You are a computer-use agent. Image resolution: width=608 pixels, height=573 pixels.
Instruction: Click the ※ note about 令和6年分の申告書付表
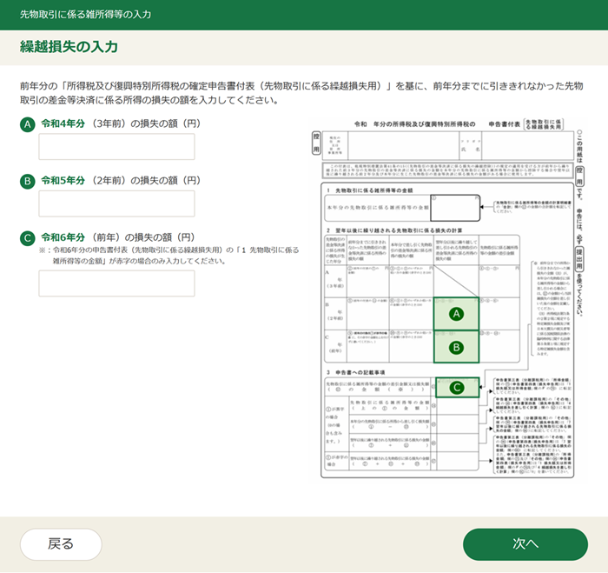[169, 256]
